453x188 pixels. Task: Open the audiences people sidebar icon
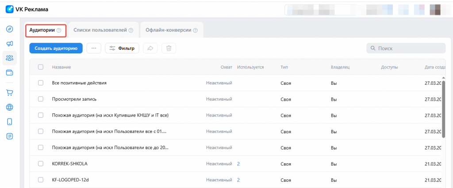10,58
